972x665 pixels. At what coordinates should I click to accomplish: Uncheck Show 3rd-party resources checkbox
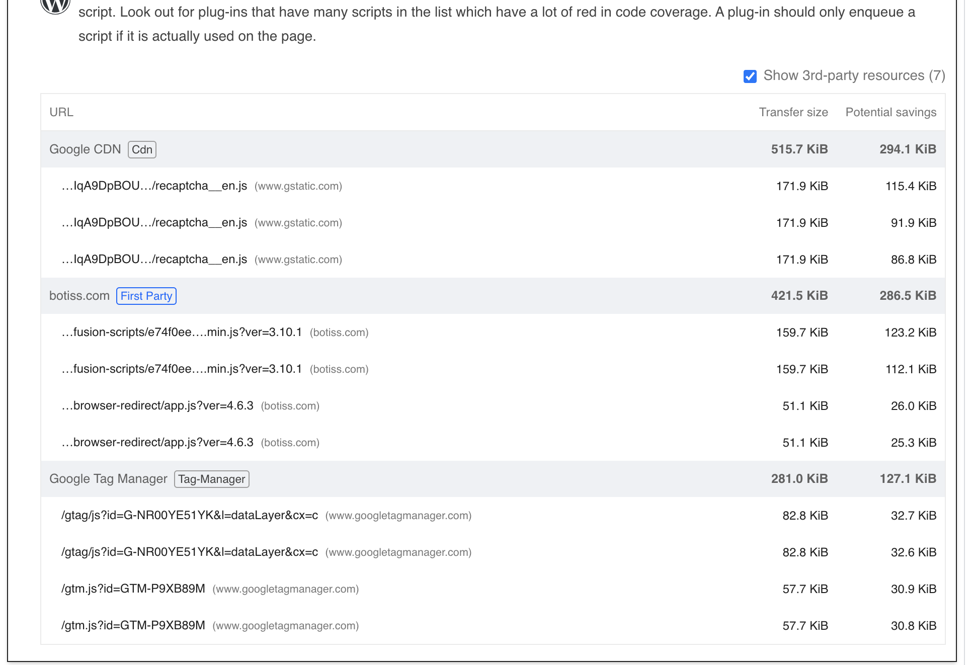coord(750,76)
